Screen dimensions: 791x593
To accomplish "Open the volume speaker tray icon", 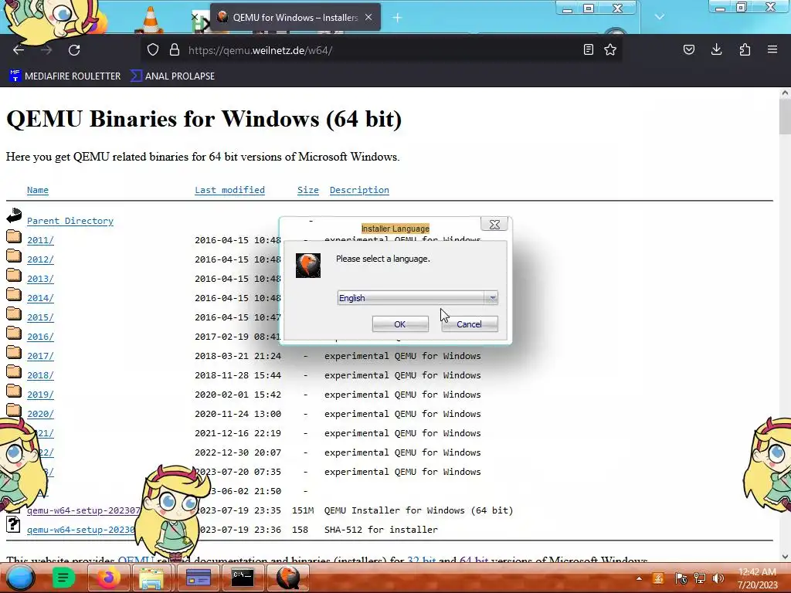I will tap(718, 578).
